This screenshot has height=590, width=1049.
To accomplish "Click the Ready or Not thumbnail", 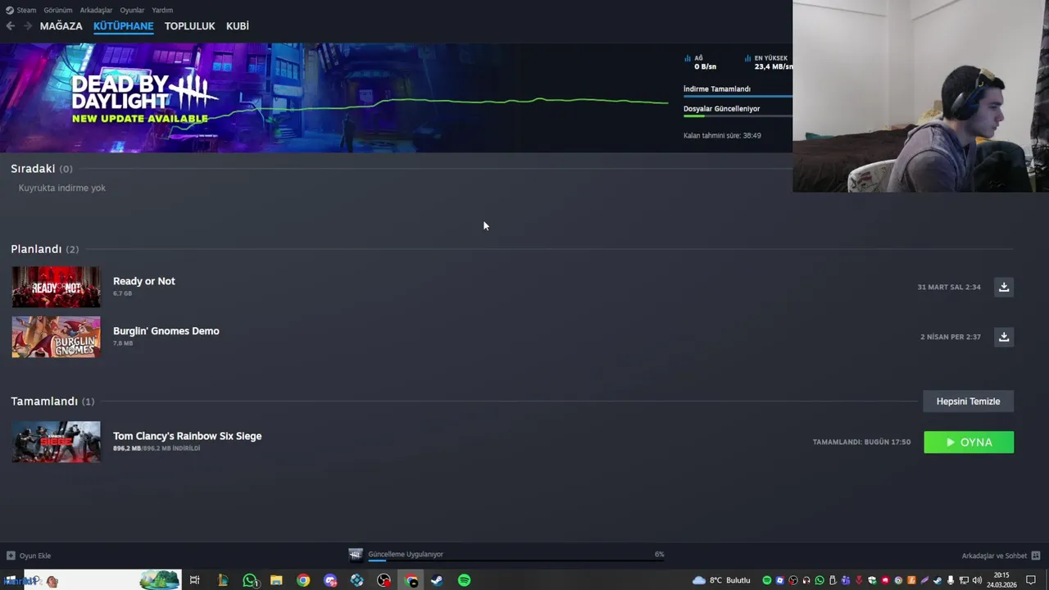I will pos(56,287).
